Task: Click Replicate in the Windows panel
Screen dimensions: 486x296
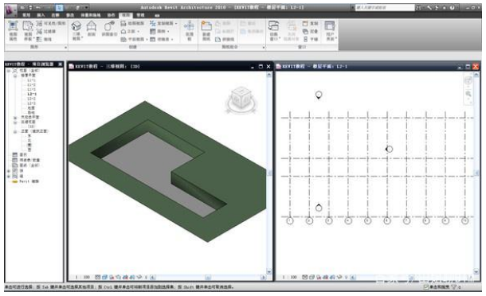Action: pos(310,23)
